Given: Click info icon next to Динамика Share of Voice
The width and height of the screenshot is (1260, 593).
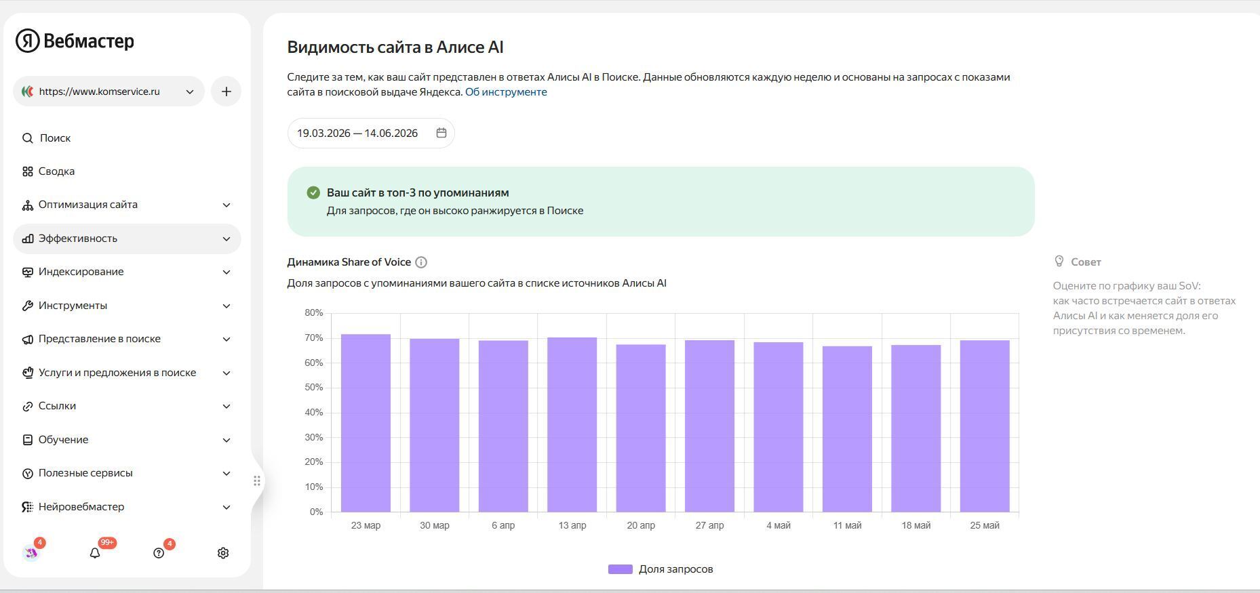Looking at the screenshot, I should coord(421,262).
